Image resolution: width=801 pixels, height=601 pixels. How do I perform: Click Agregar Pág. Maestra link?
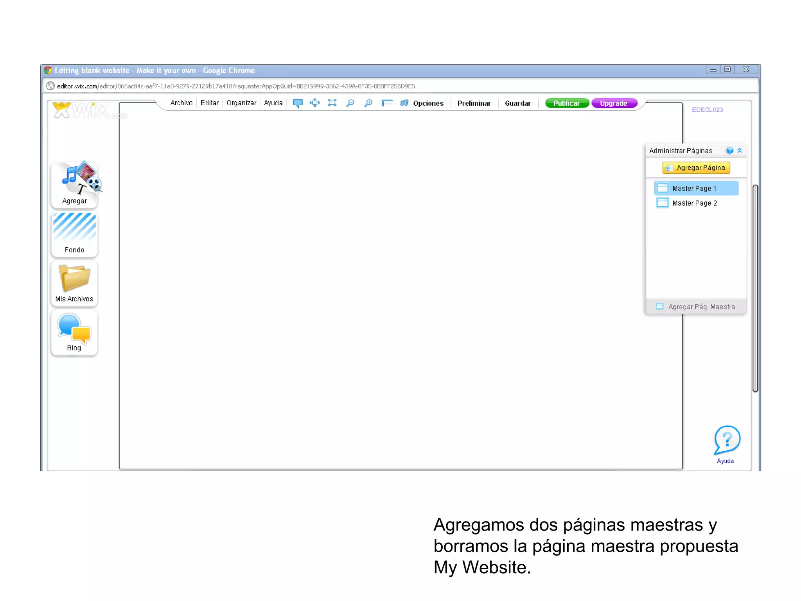[x=701, y=307]
